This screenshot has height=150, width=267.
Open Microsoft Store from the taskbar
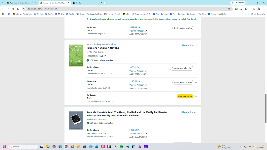point(85,147)
